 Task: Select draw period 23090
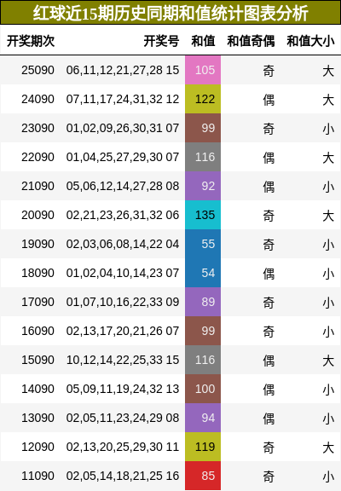[38, 128]
